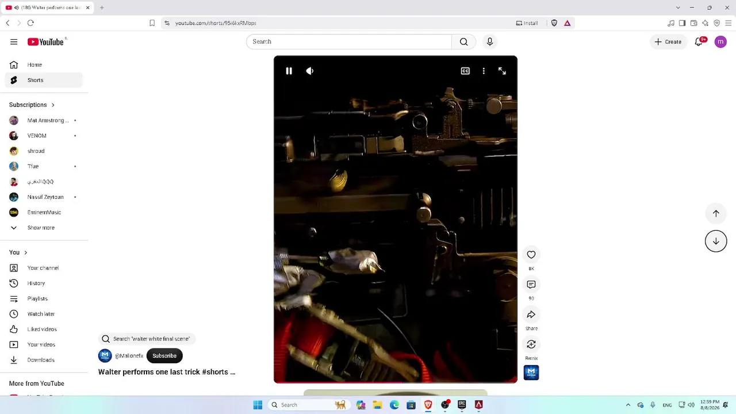Open the YouTube guide hamburger menu

click(14, 41)
